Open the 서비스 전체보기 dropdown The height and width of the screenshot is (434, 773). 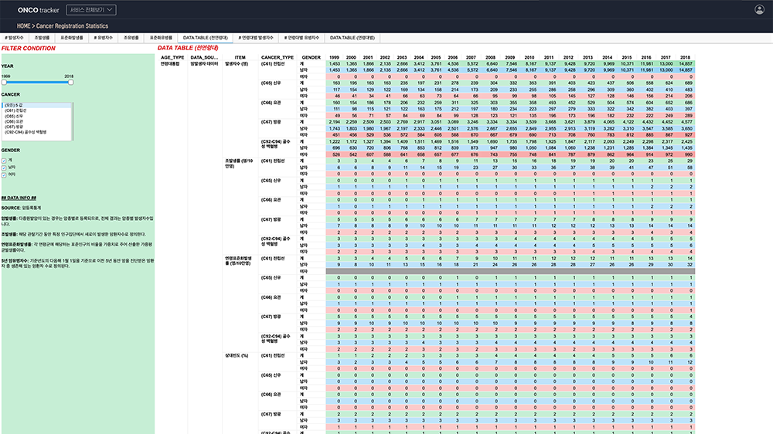(90, 10)
